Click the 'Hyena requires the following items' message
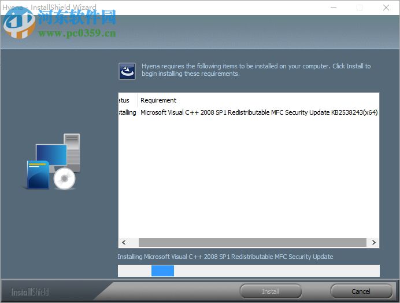400x303 pixels. click(x=256, y=70)
